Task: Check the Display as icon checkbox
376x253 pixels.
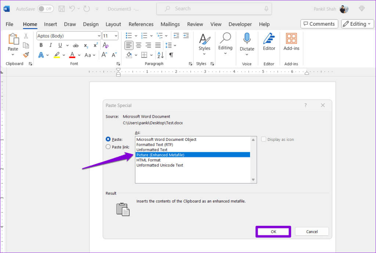Action: click(x=264, y=139)
